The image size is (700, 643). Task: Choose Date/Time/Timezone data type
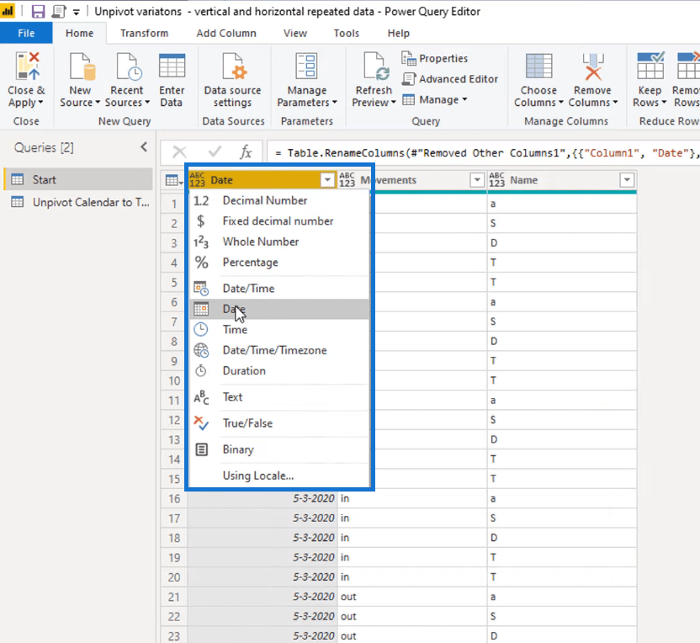pos(279,350)
